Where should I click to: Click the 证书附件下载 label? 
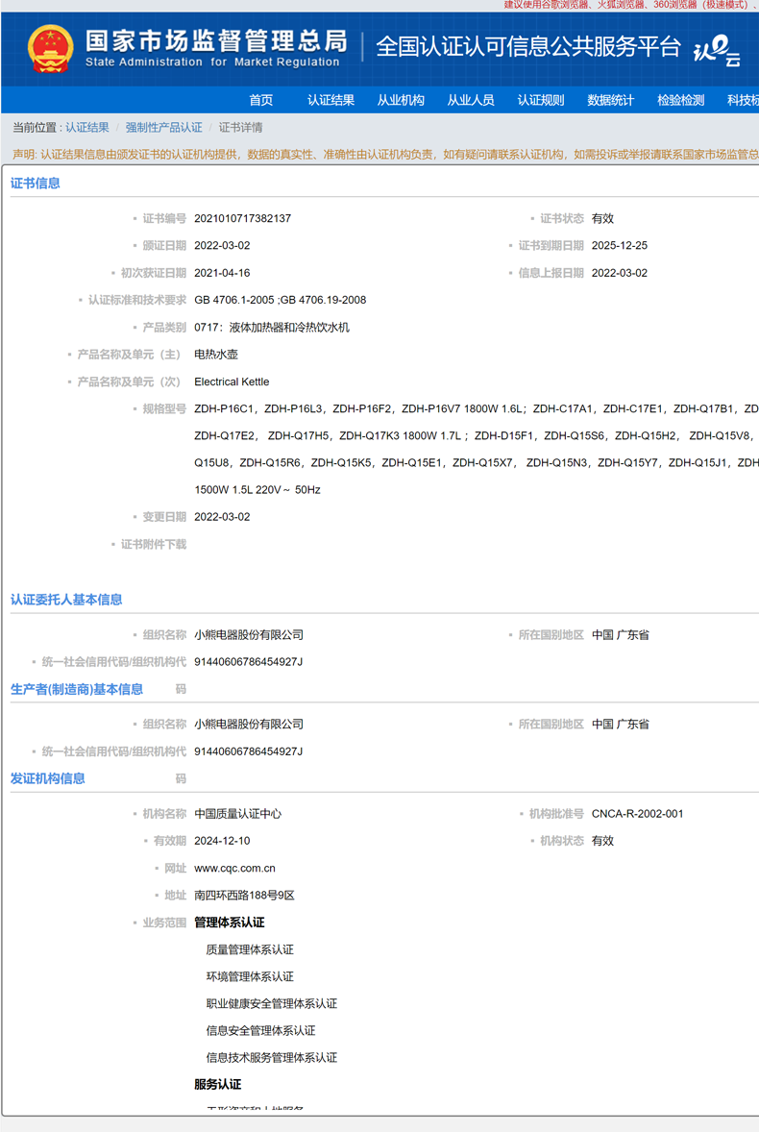pos(153,544)
